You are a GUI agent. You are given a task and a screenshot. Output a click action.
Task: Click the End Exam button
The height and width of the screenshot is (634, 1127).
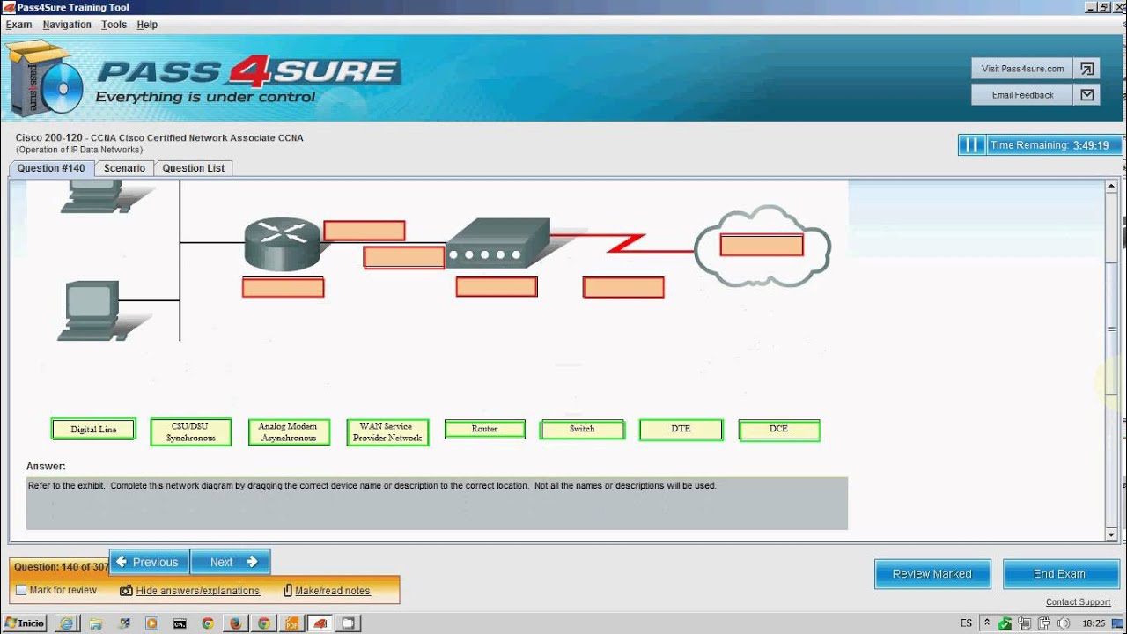tap(1059, 574)
